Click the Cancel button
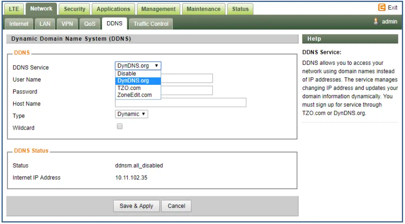The image size is (405, 224). pyautogui.click(x=176, y=206)
